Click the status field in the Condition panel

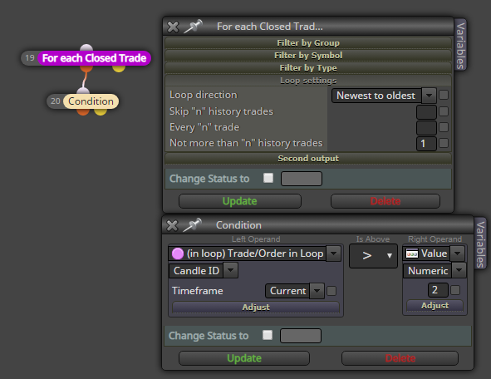[x=301, y=336]
